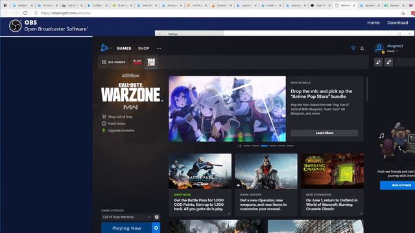415x233 pixels.
Task: Click the browser sidebar tabs icon
Action: click(5, 5)
